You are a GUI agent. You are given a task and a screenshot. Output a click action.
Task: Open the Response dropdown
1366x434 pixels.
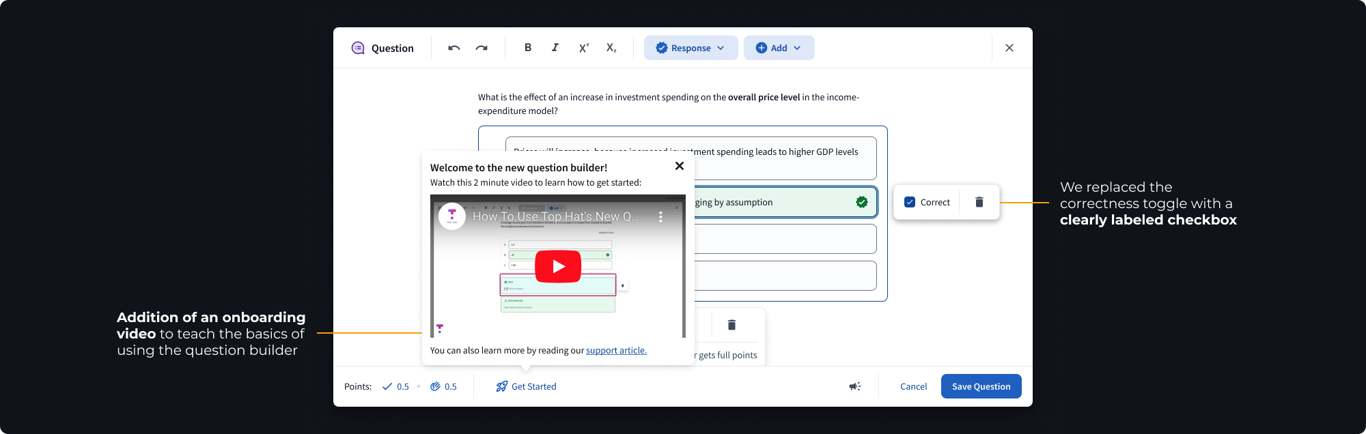click(x=691, y=48)
